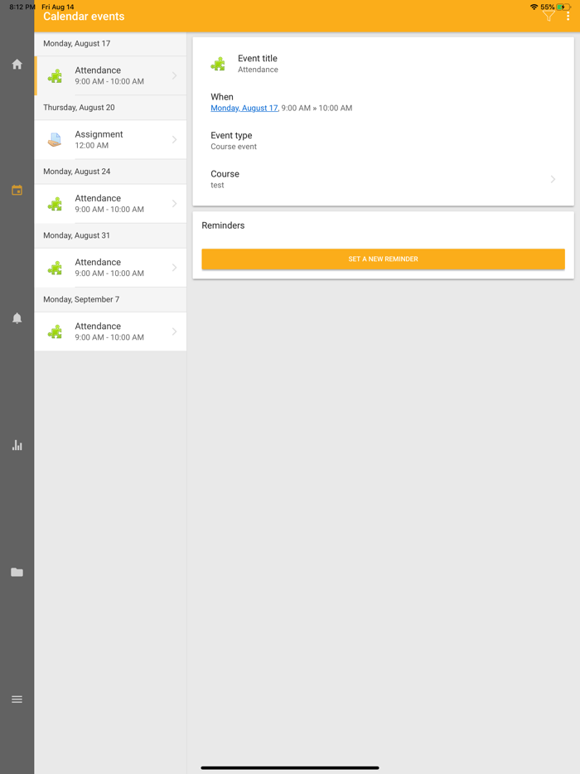Click the puzzle icon beside Event title
Image resolution: width=580 pixels, height=774 pixels.
pyautogui.click(x=218, y=64)
